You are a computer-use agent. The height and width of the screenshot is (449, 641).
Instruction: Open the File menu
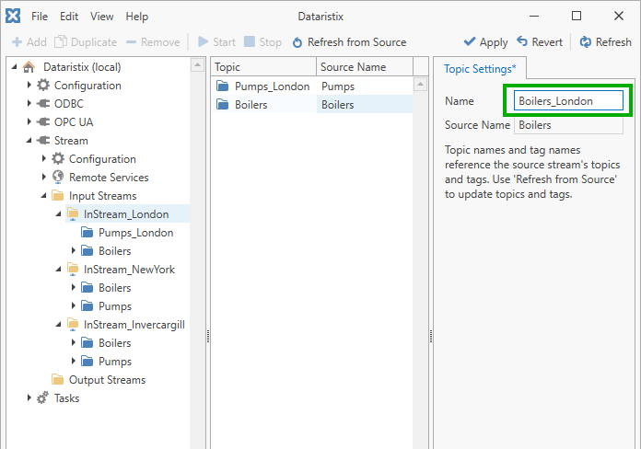(x=40, y=17)
